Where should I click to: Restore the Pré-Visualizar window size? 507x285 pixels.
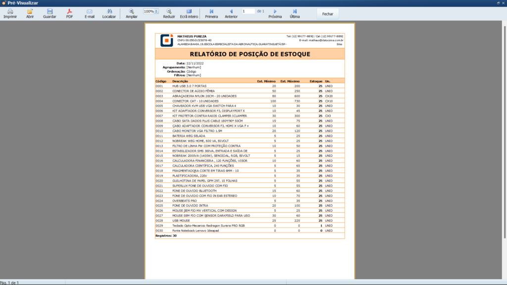pyautogui.click(x=498, y=3)
